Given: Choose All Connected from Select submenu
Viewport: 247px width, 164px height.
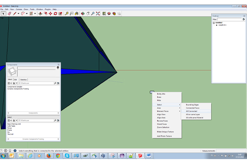Looking at the screenshot, I should point(192,111).
